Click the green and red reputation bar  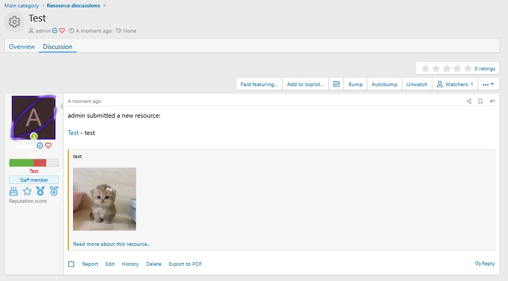click(34, 163)
